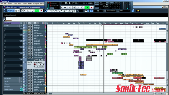Disable record enable on funny amb 1
This screenshot has height=95, width=169.
point(35,64)
